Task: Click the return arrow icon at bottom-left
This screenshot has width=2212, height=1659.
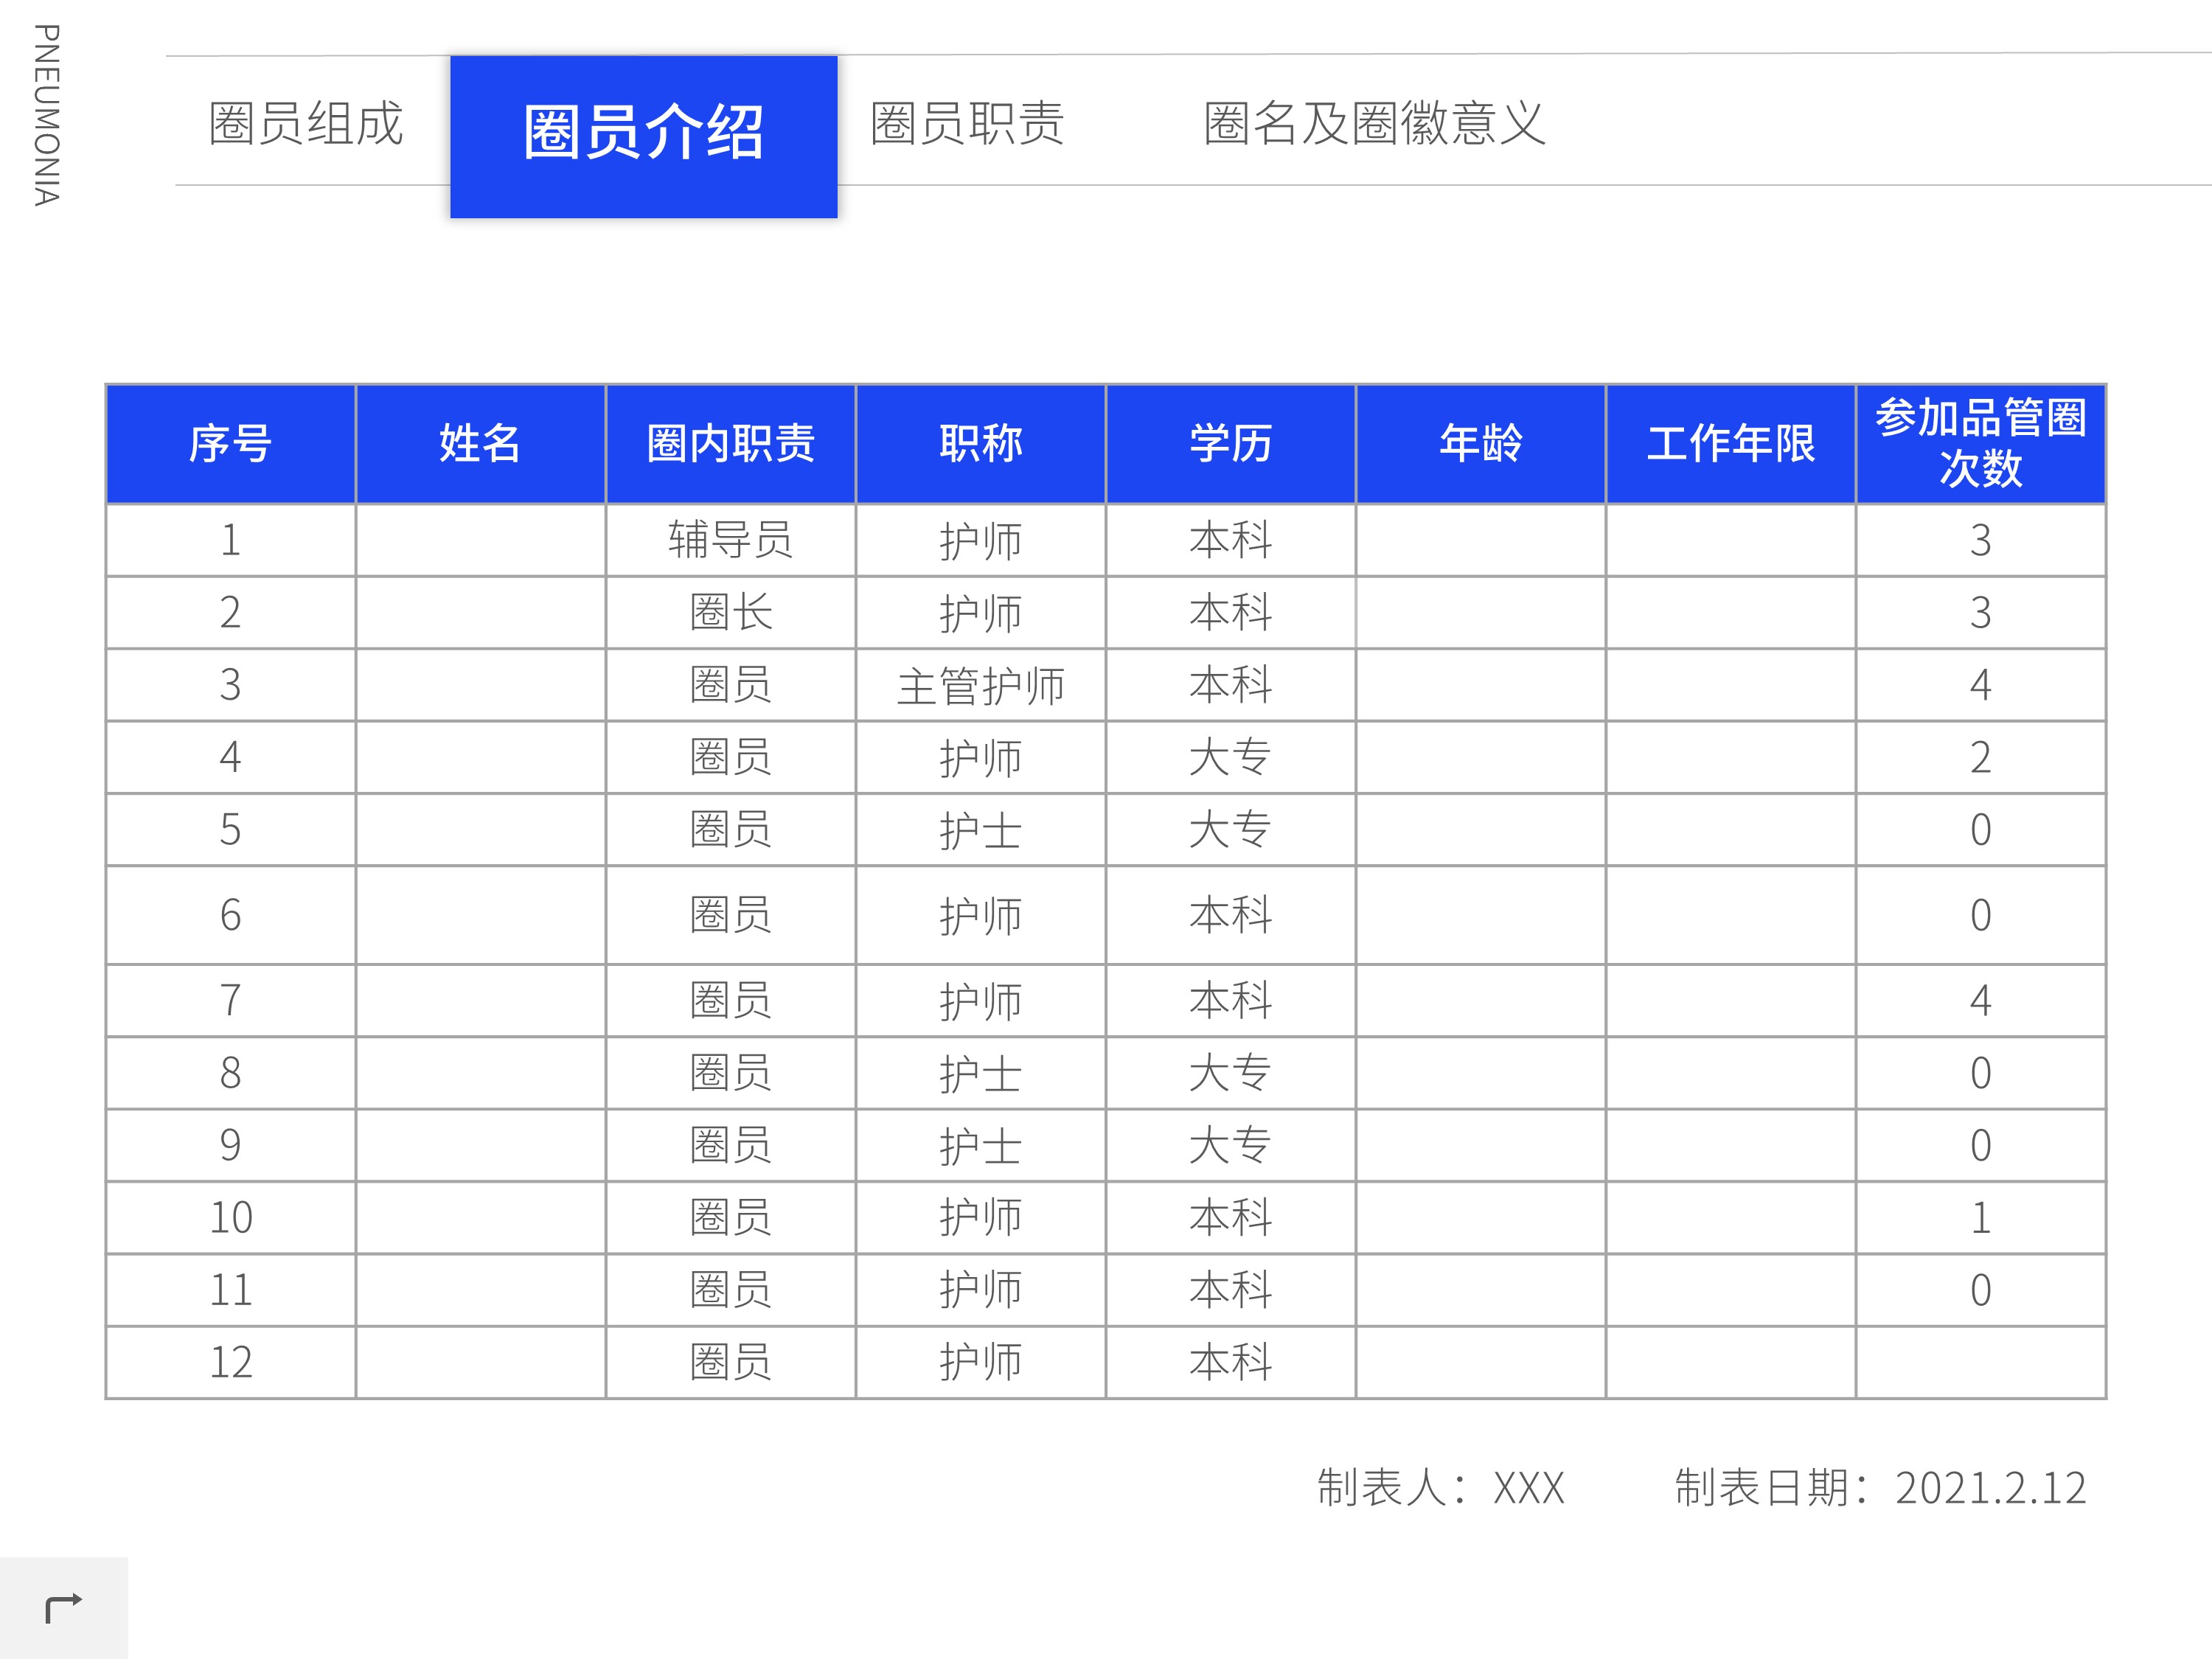Action: [x=64, y=1608]
